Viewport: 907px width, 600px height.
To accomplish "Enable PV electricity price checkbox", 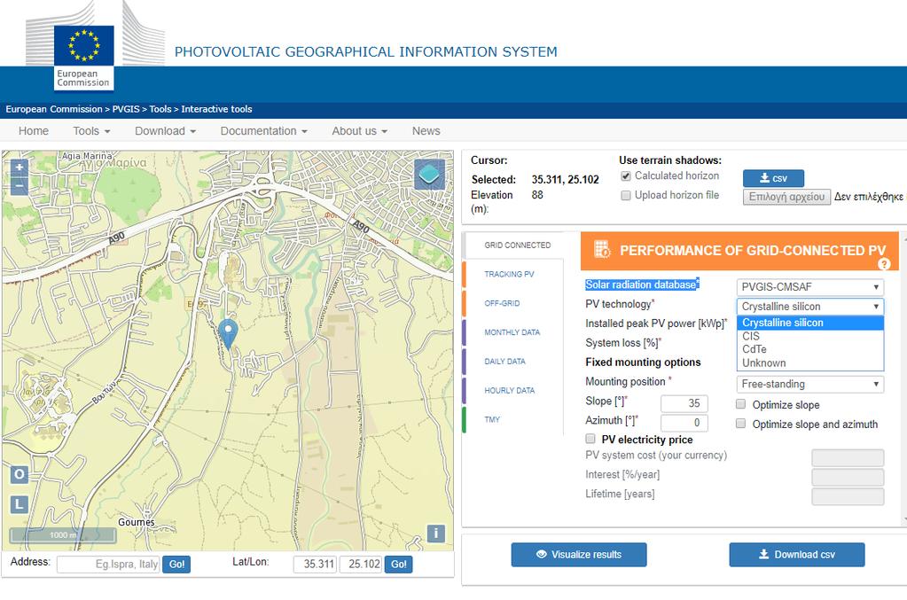I will click(590, 439).
